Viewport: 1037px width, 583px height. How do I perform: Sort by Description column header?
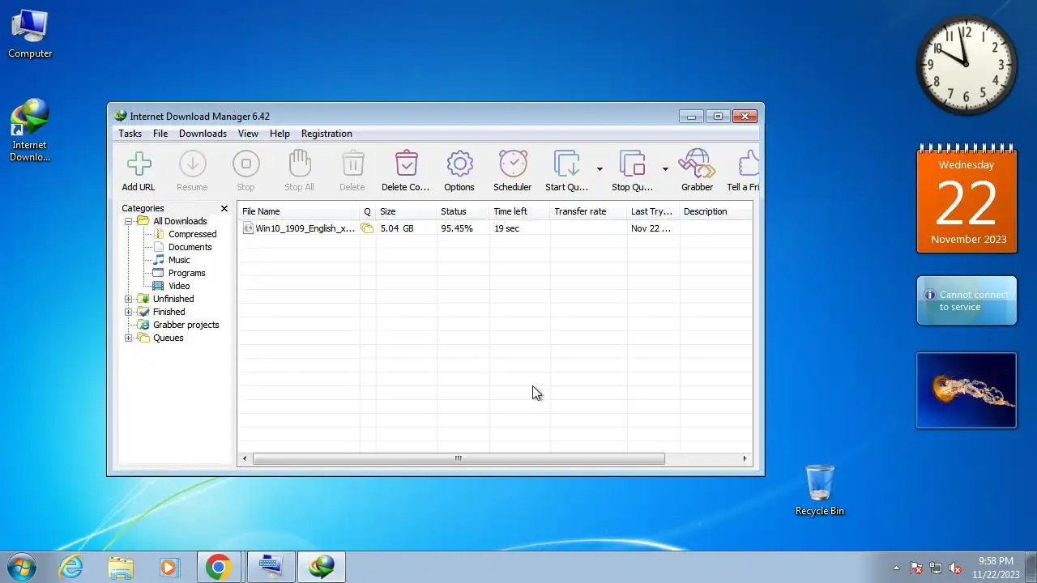(716, 211)
